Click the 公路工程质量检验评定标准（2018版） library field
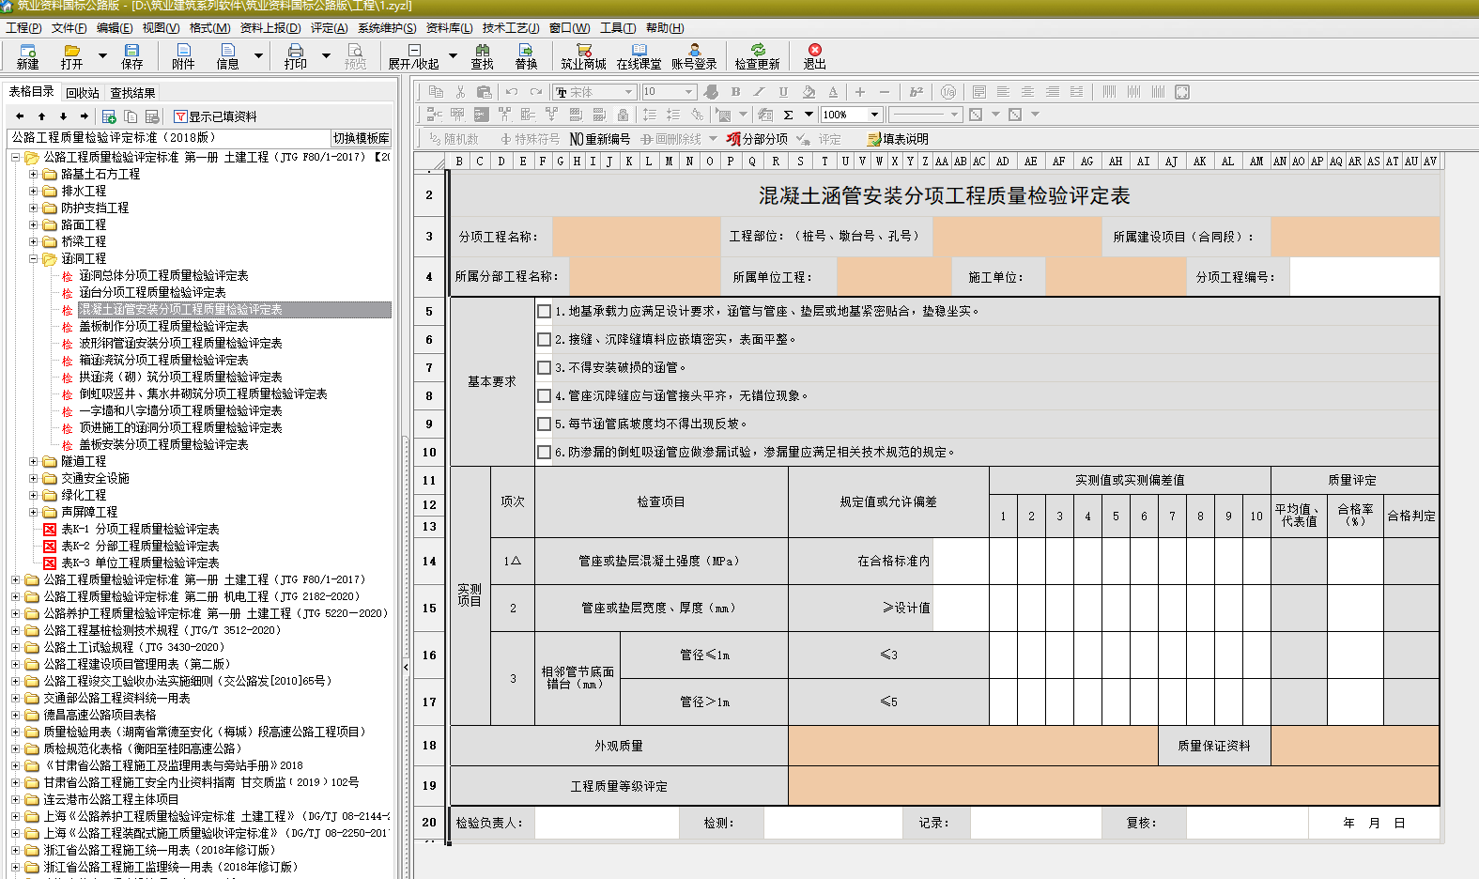The width and height of the screenshot is (1479, 879). (169, 138)
